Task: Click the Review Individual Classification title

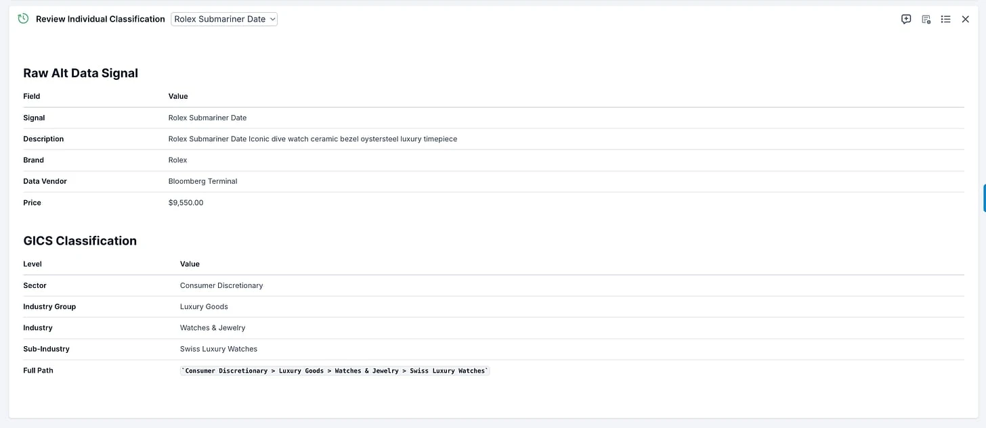Action: coord(100,19)
